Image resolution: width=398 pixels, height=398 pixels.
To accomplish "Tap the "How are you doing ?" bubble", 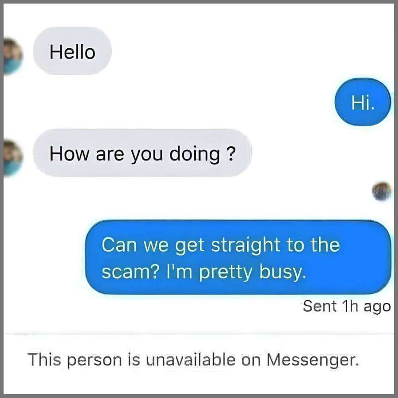I will click(142, 153).
